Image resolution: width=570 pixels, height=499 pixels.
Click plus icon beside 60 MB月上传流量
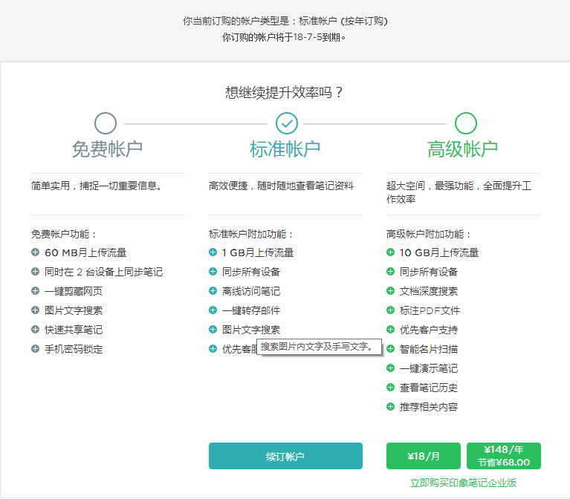tap(35, 252)
